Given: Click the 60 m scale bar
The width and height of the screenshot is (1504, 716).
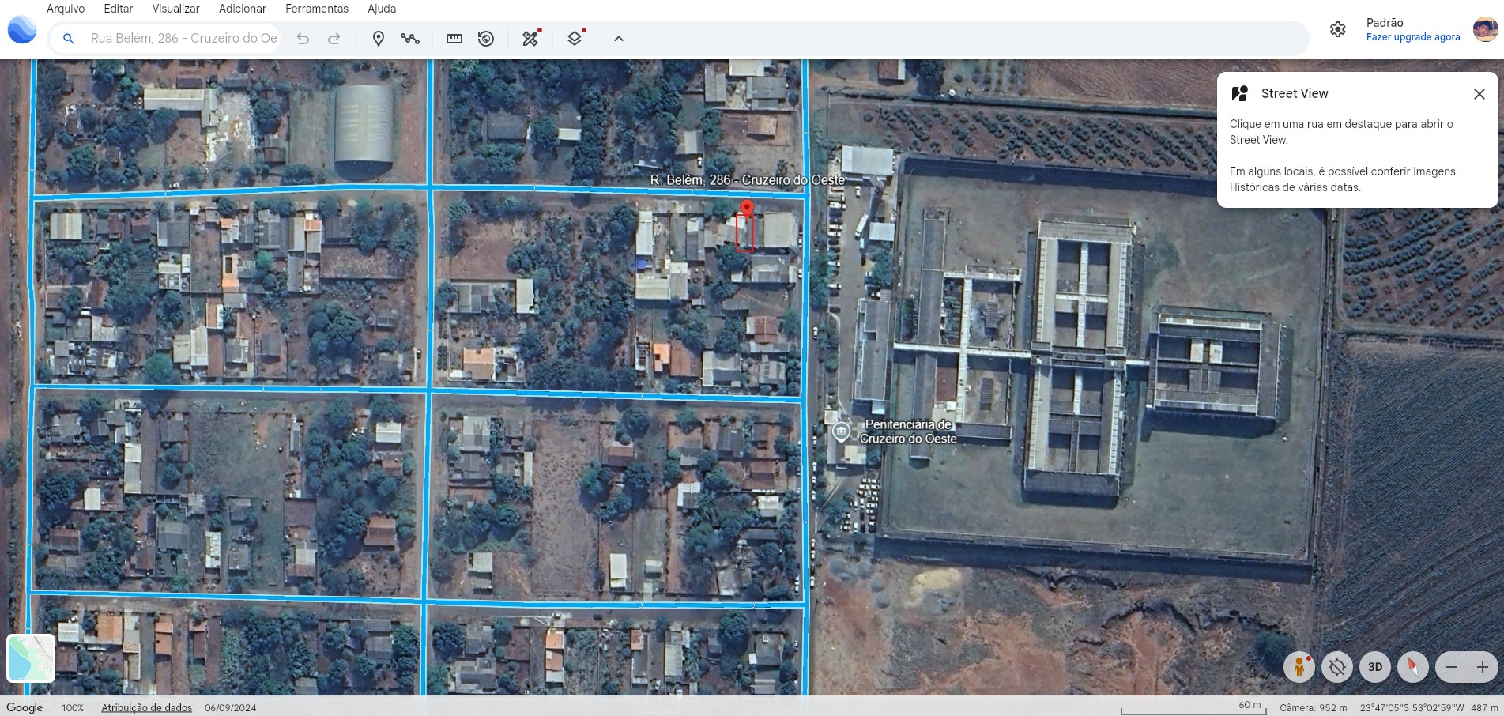Looking at the screenshot, I should tap(1193, 707).
